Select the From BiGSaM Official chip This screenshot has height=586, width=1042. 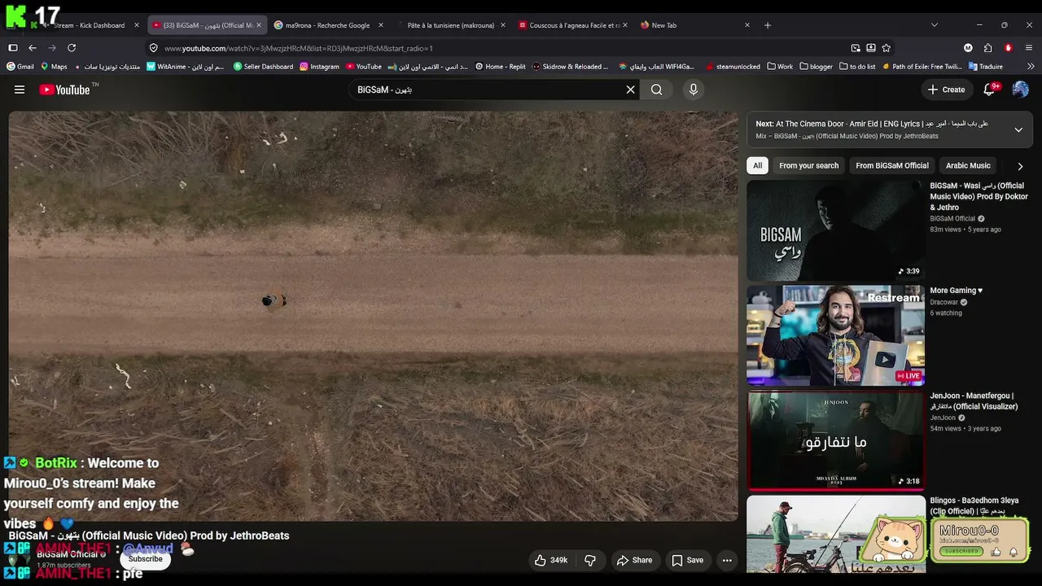coord(892,166)
